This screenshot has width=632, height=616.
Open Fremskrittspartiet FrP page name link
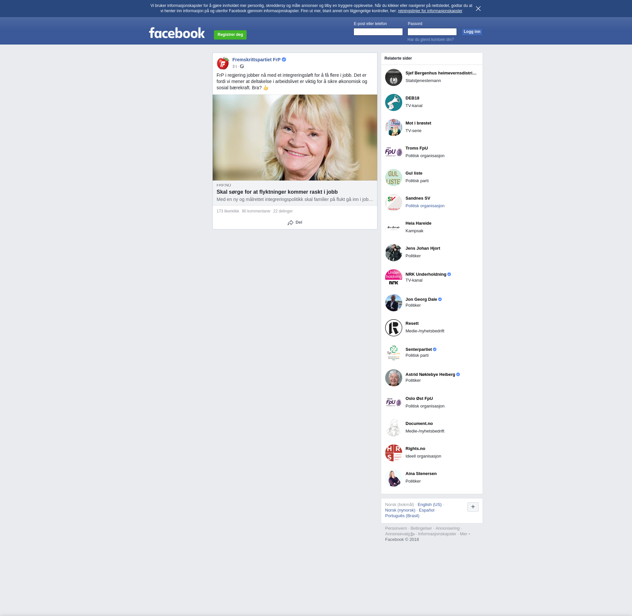(x=256, y=60)
